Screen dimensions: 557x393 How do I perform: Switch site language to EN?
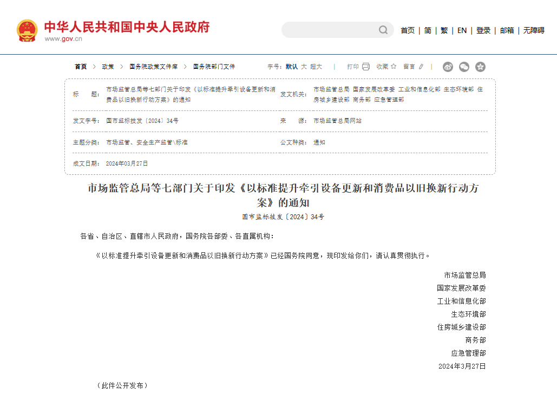(x=462, y=30)
